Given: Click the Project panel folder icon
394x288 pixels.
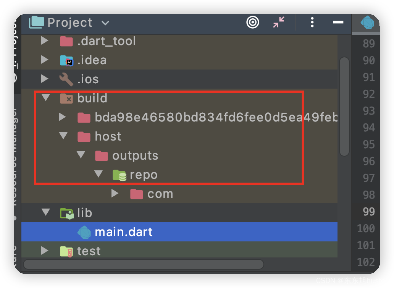Looking at the screenshot, I should [36, 22].
